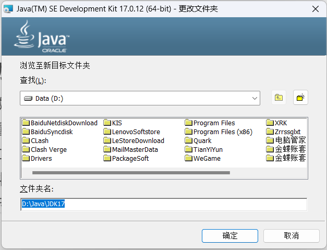This screenshot has width=327, height=250.
Task: Select the LenovoSoftstore folder
Action: point(132,132)
